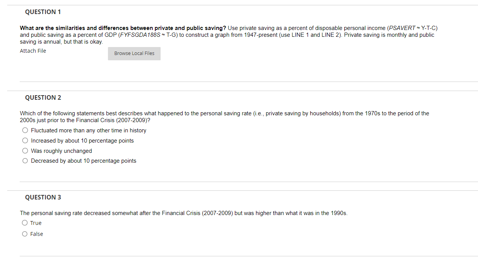Click the Attach File label
The height and width of the screenshot is (259, 478).
coord(33,50)
